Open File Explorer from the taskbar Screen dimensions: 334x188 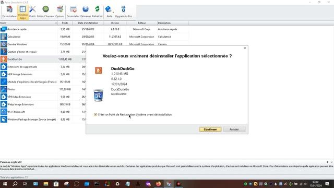coord(46,184)
